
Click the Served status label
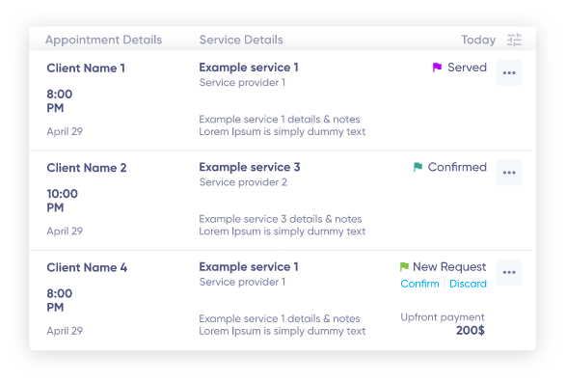pyautogui.click(x=467, y=68)
